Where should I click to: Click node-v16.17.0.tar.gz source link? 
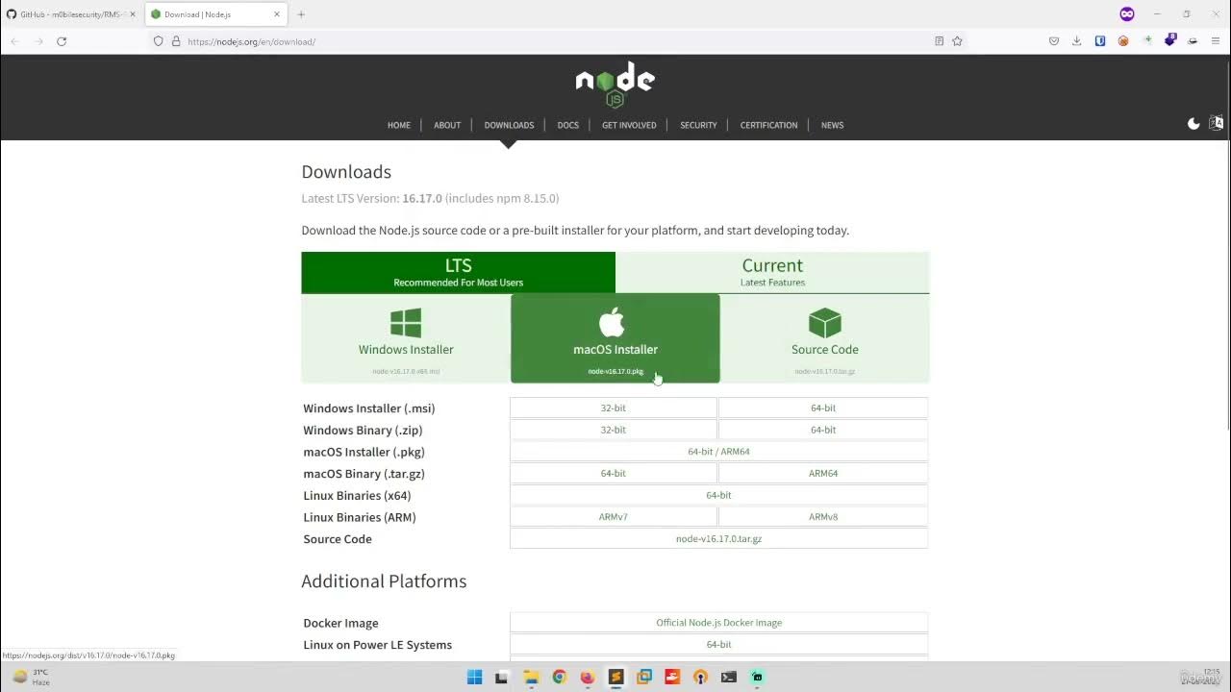tap(718, 539)
